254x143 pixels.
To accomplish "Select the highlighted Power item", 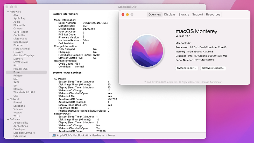I will [x=26, y=72].
